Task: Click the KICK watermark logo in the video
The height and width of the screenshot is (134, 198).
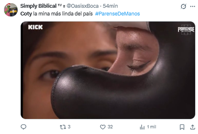Action: point(35,27)
